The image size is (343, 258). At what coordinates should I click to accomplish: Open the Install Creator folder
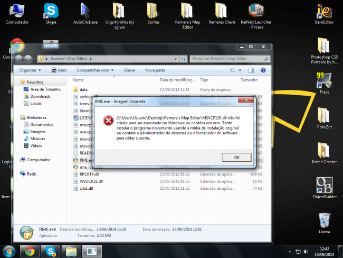coord(324,153)
